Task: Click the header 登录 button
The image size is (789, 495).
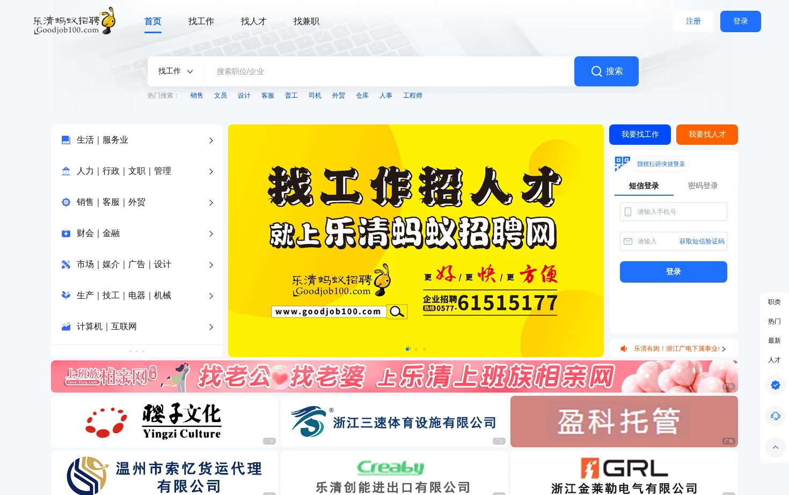Action: 741,21
